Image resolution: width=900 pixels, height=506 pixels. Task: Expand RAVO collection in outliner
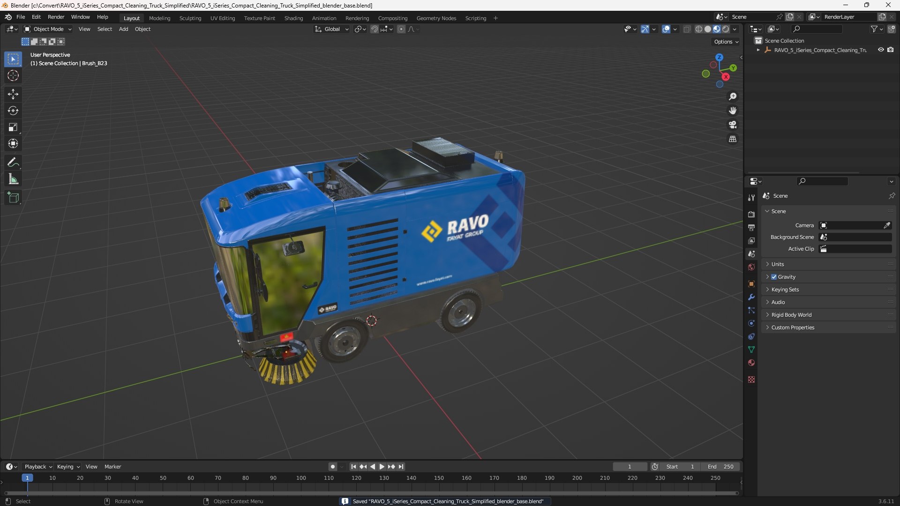pos(758,50)
